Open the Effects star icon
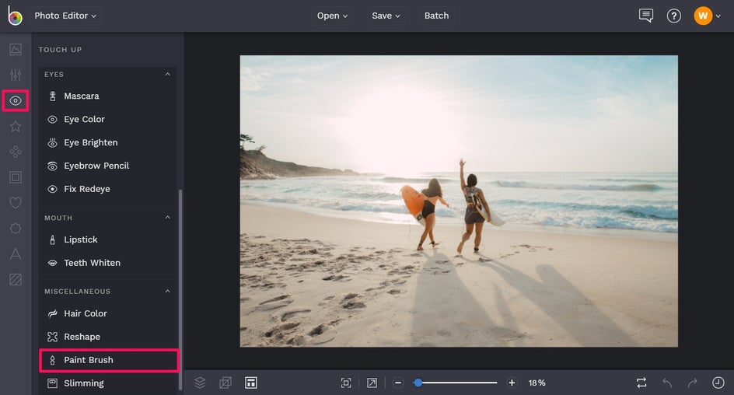This screenshot has height=395, width=734. (15, 126)
